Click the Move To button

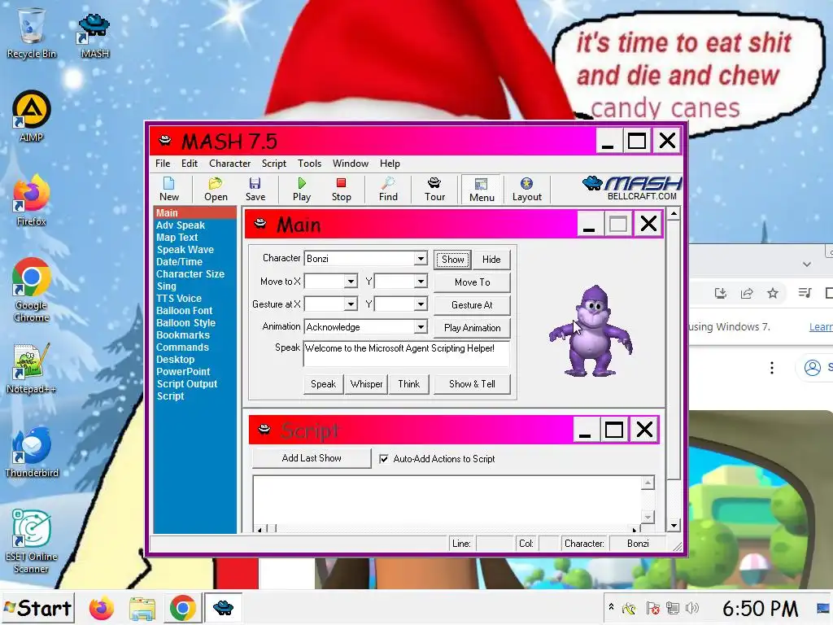coord(473,282)
